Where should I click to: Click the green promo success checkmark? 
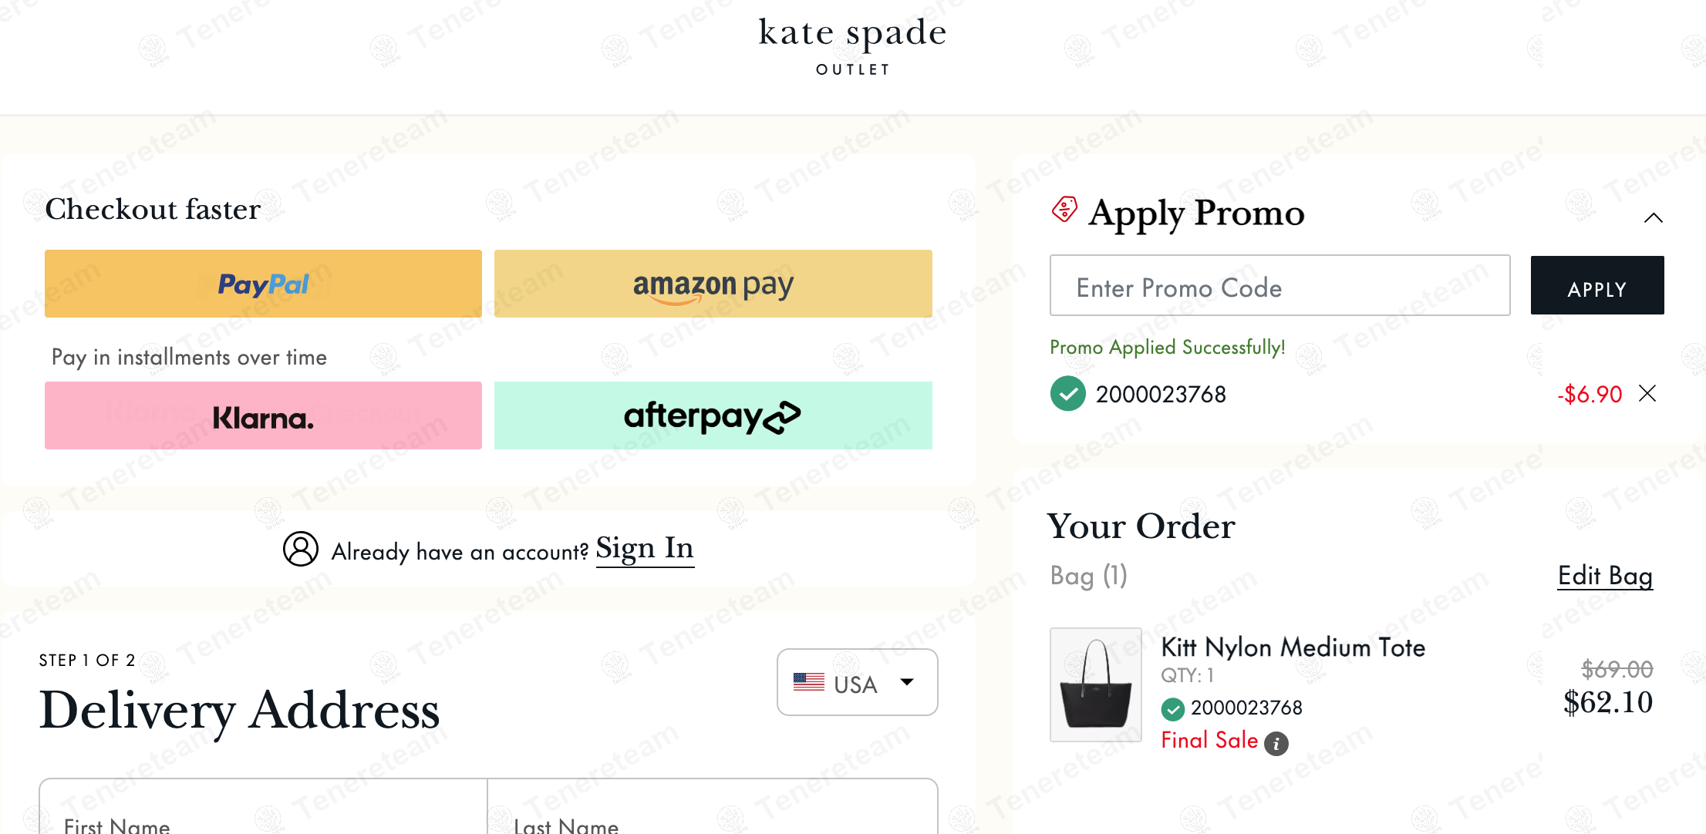click(1067, 394)
